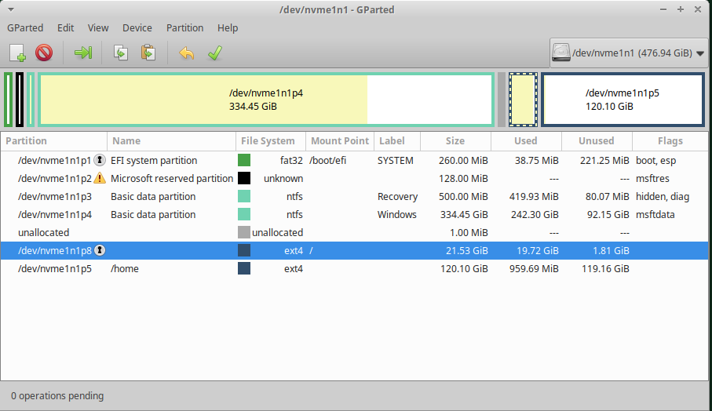Open the Partition menu

coord(184,27)
